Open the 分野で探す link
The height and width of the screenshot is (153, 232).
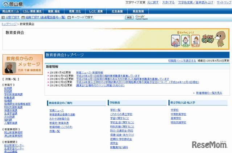tap(12, 17)
